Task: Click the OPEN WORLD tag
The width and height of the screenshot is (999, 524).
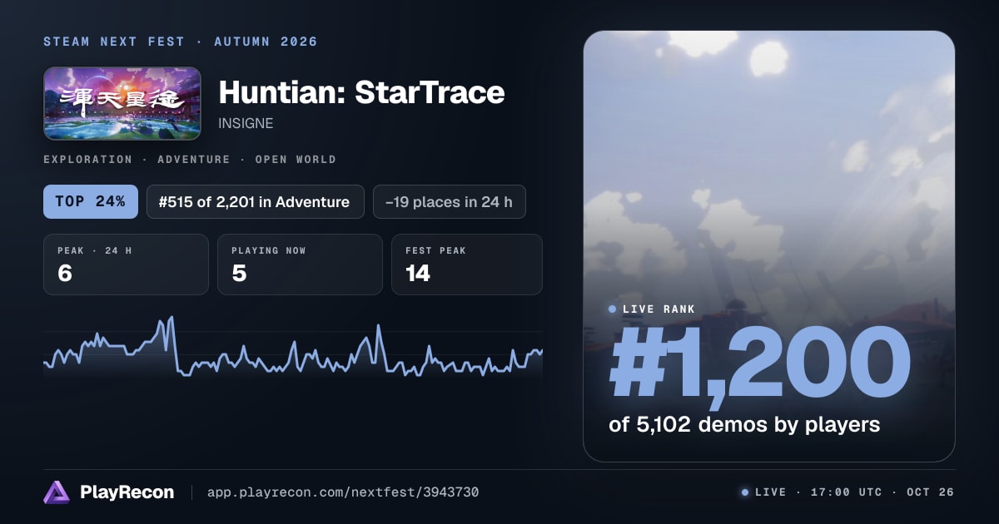Action: click(296, 159)
